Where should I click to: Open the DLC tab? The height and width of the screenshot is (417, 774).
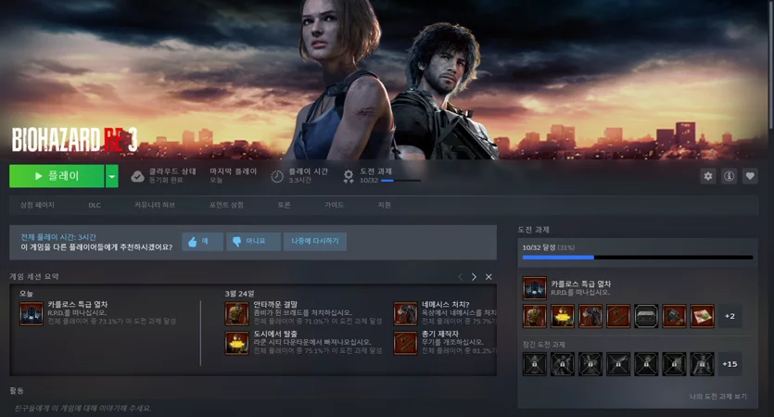95,206
